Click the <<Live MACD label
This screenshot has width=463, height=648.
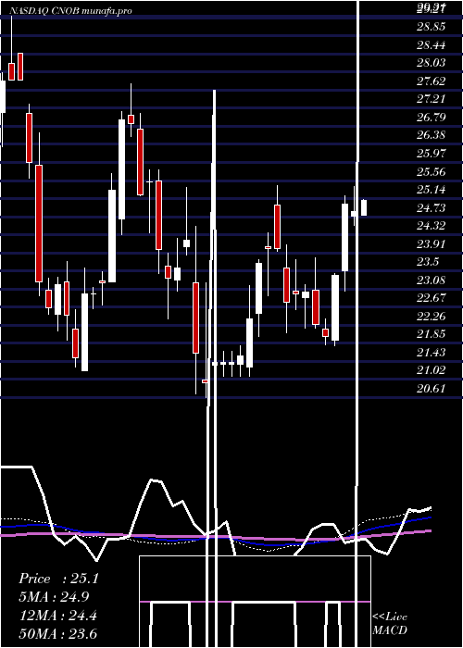[390, 624]
